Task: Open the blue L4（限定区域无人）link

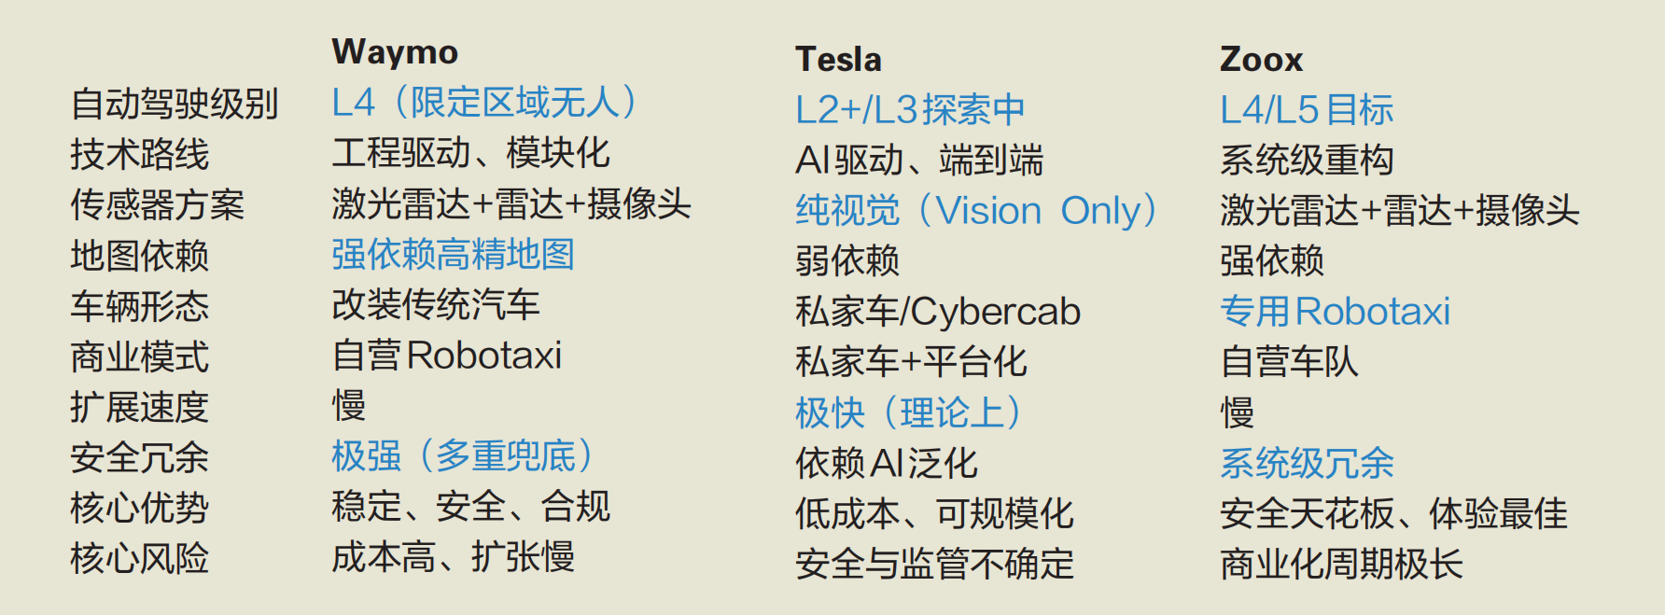Action: pyautogui.click(x=485, y=103)
